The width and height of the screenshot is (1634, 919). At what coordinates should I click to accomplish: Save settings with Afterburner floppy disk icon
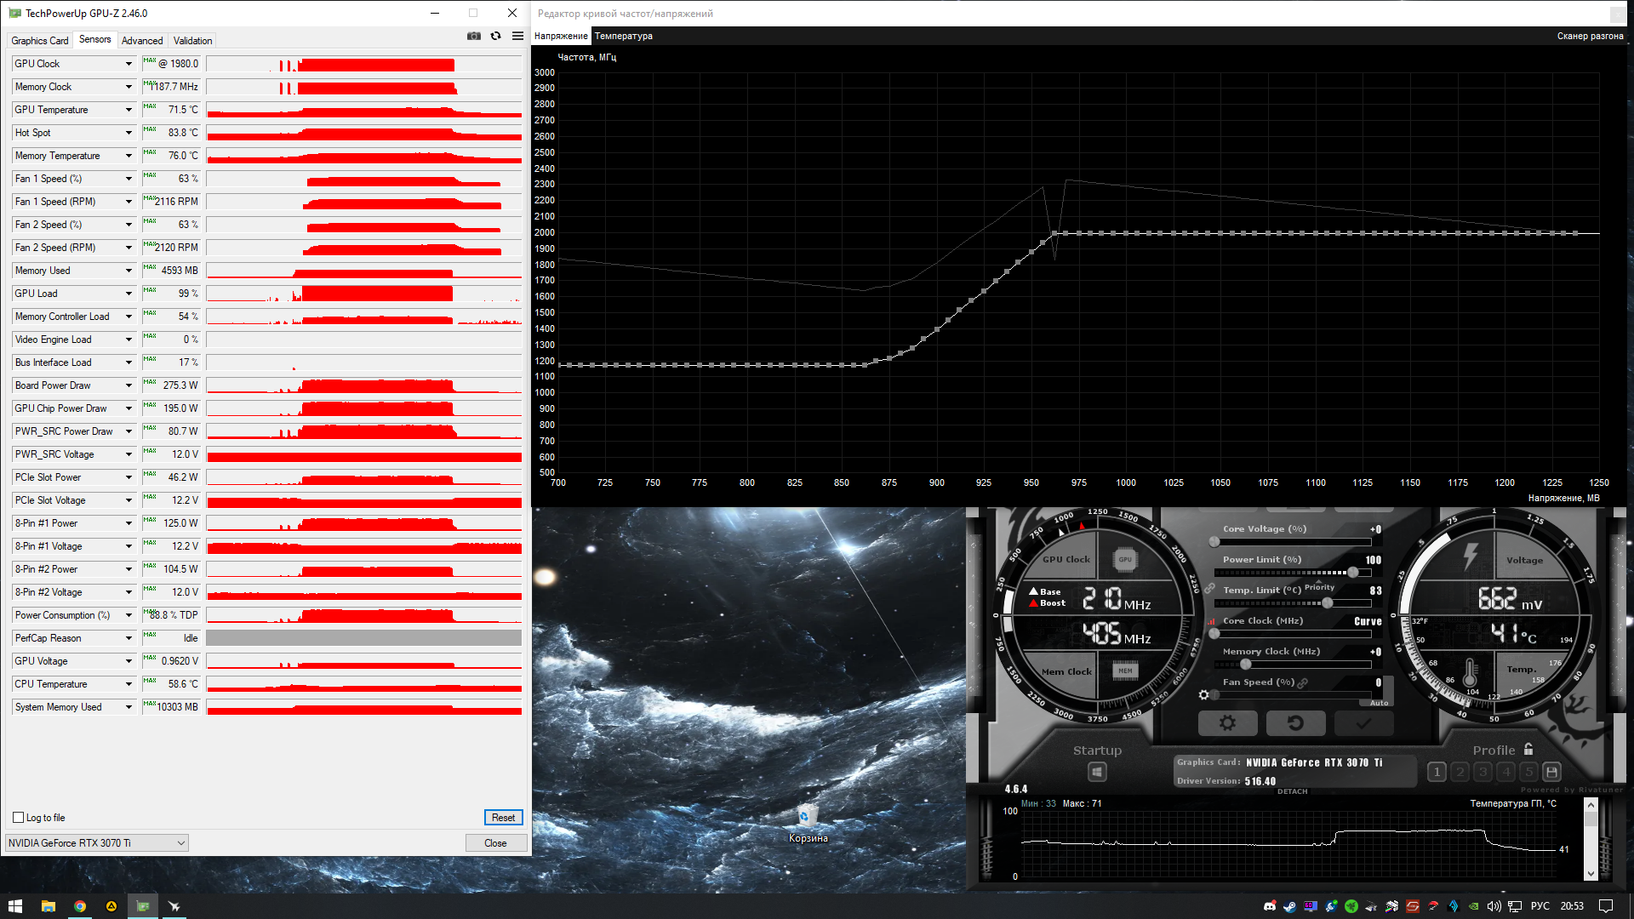1551,772
